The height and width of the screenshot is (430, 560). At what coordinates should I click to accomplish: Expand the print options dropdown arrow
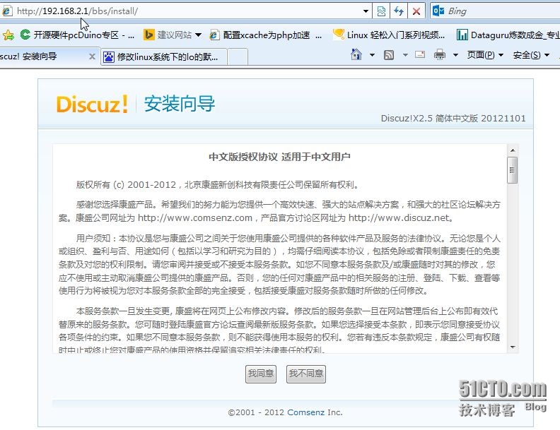tap(455, 55)
